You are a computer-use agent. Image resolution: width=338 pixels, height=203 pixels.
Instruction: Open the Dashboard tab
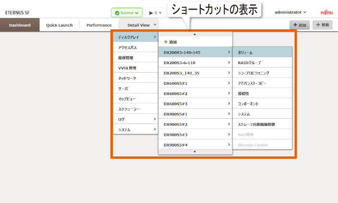[20, 25]
